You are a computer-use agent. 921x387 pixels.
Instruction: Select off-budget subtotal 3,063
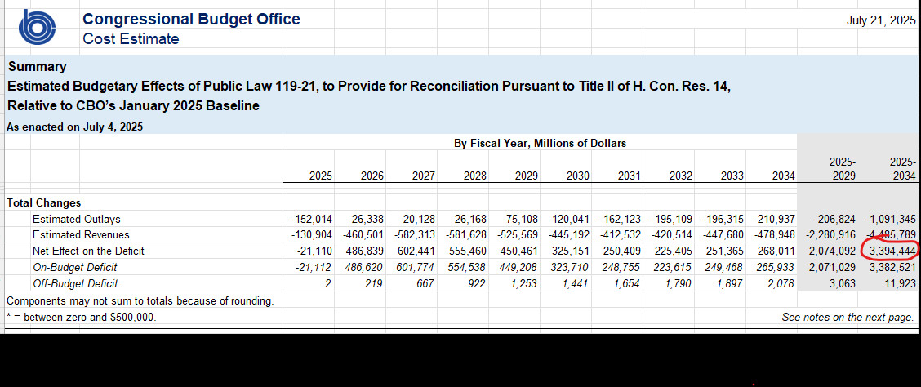843,283
